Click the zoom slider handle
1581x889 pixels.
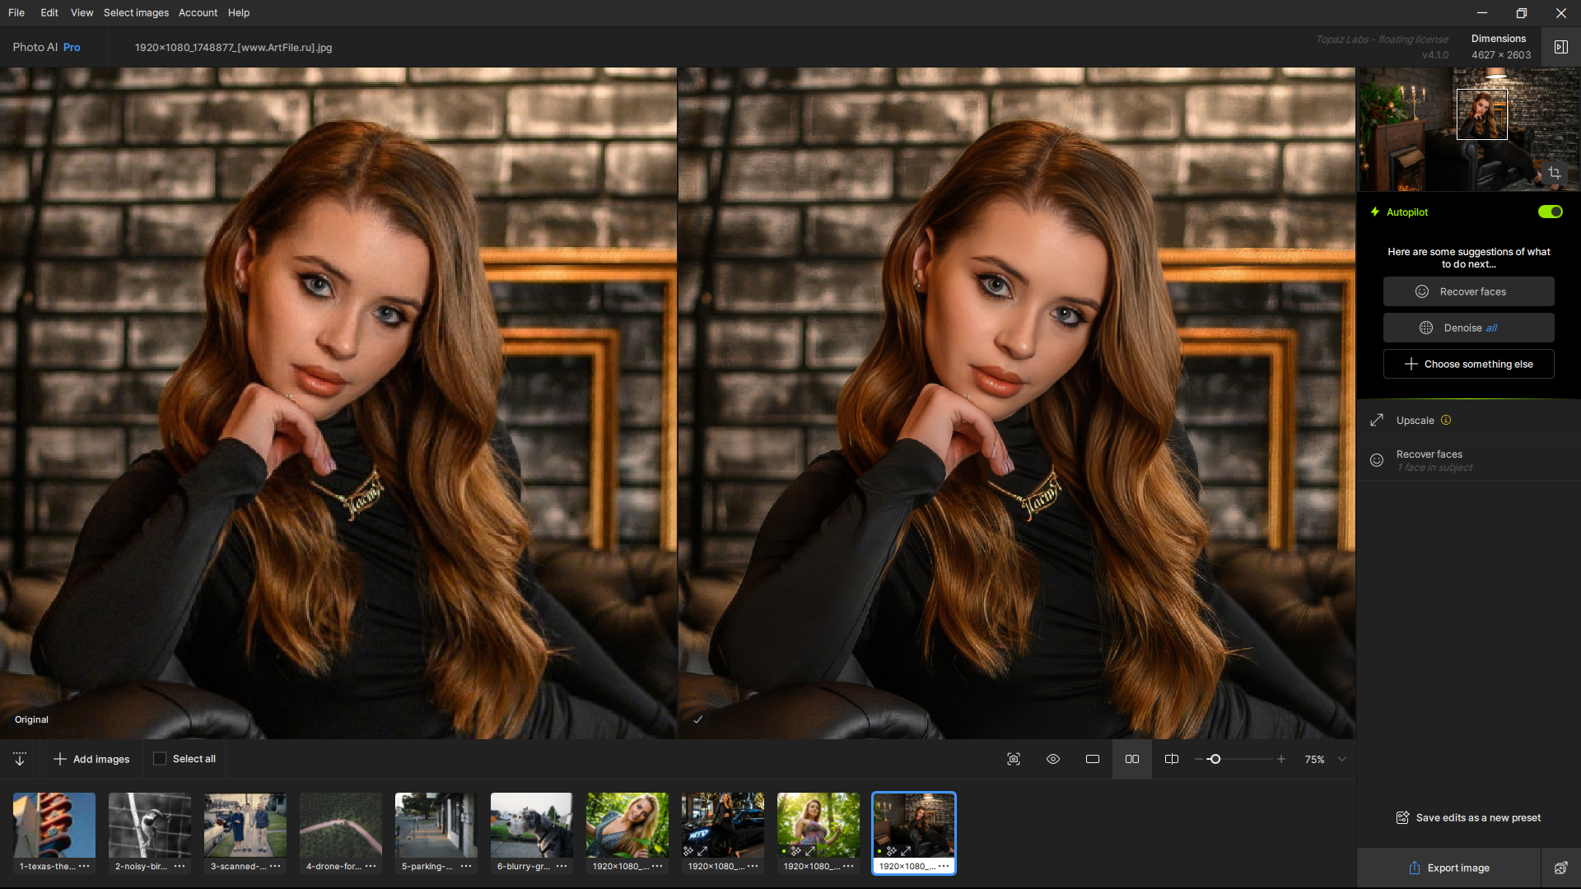pyautogui.click(x=1214, y=759)
